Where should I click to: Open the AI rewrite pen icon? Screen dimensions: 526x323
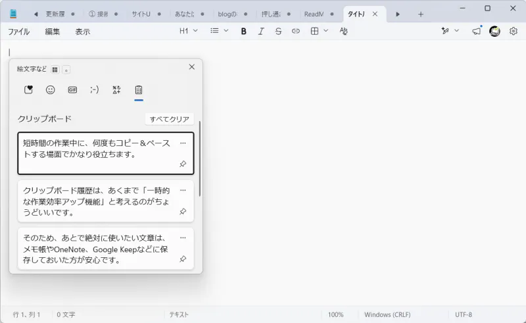[445, 31]
